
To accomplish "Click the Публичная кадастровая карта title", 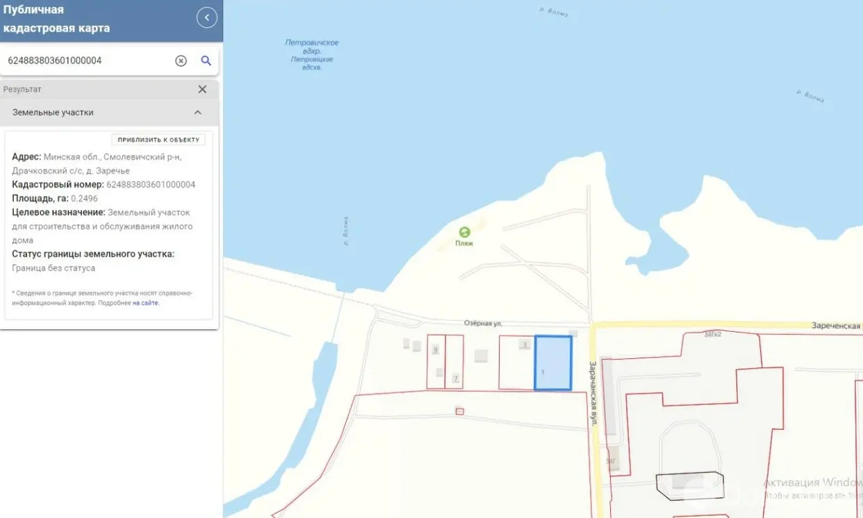I will pyautogui.click(x=57, y=19).
